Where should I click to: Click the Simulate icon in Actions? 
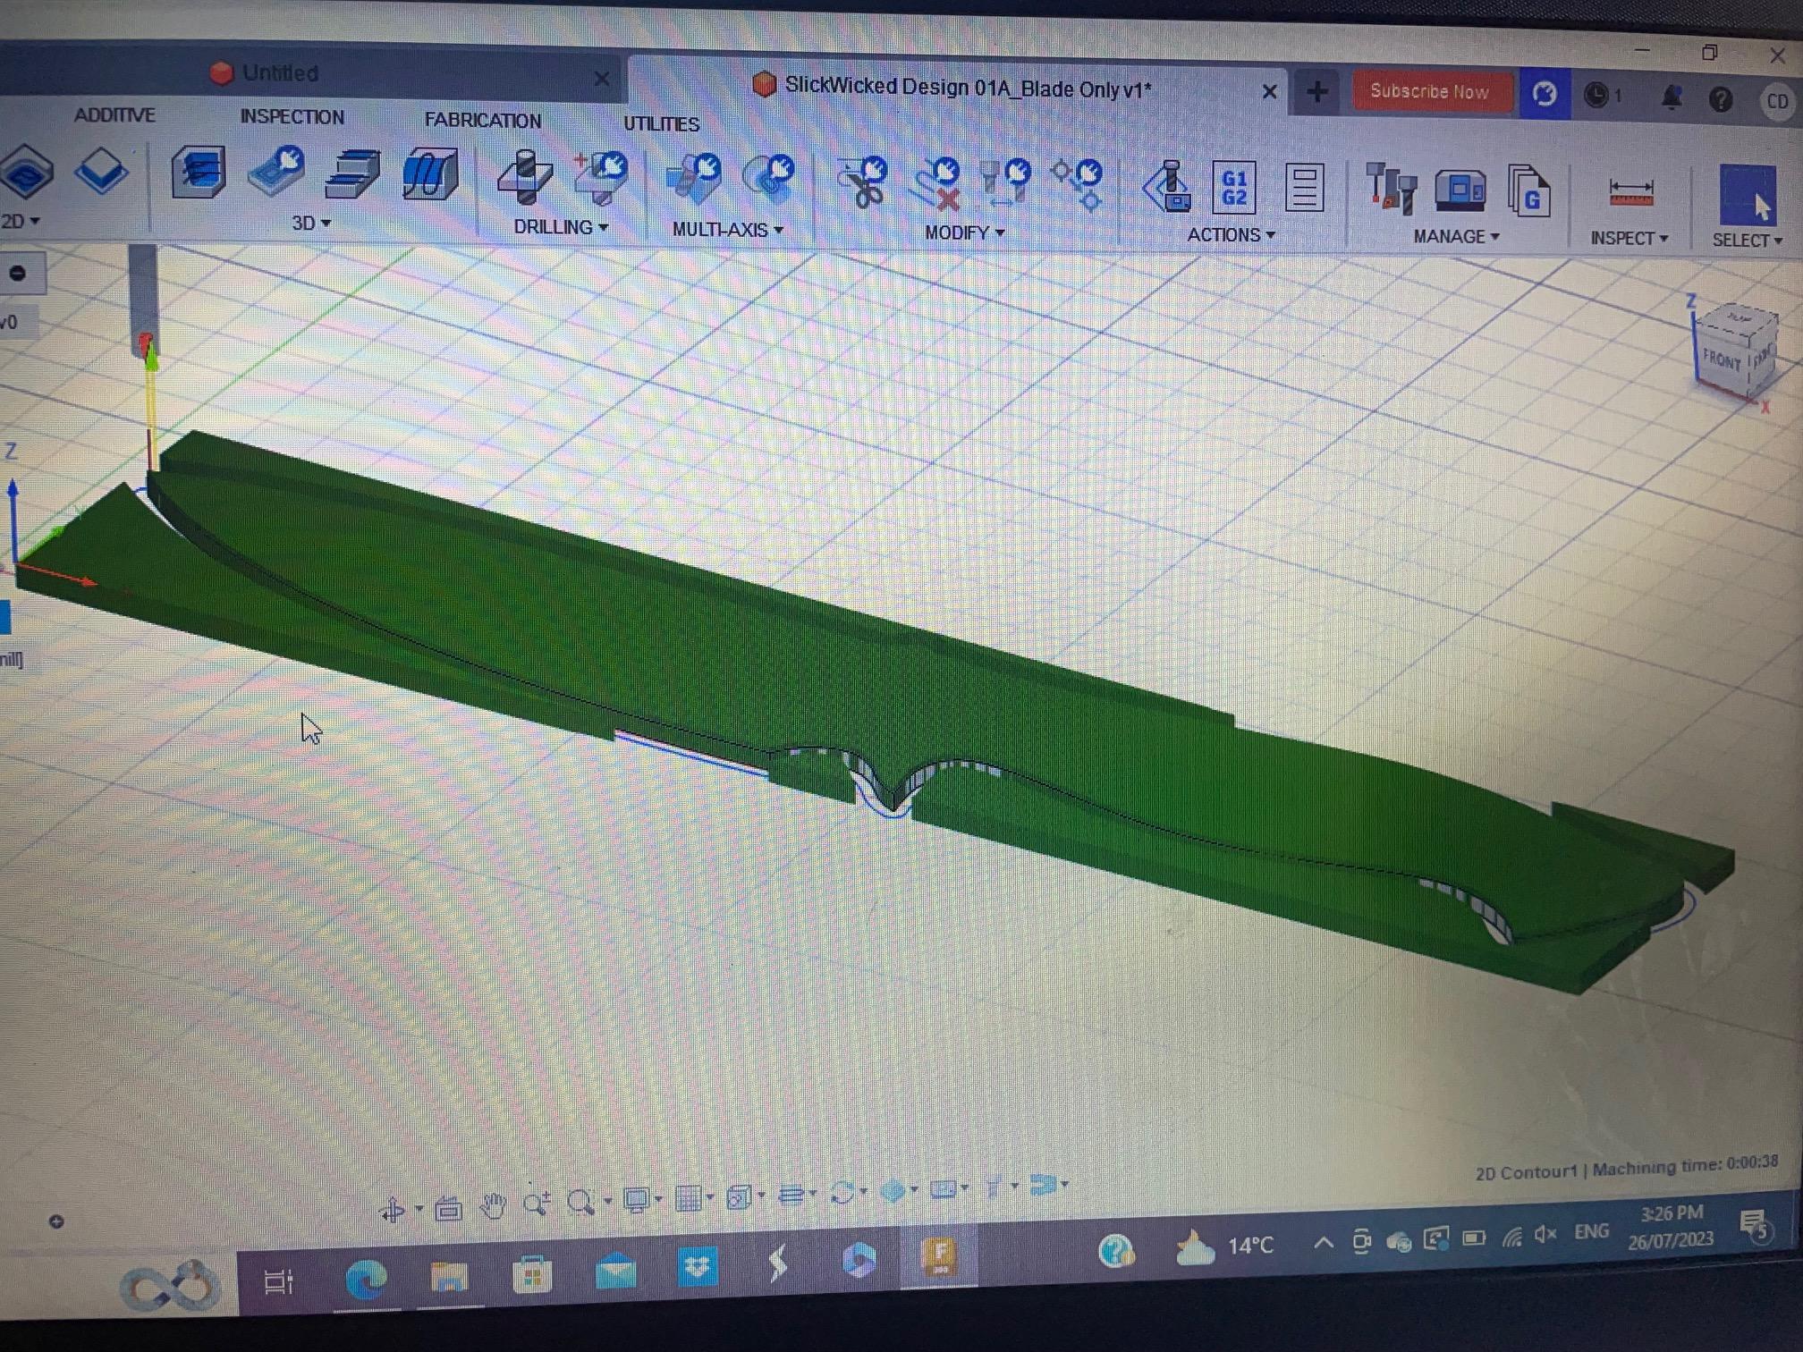tap(1167, 186)
